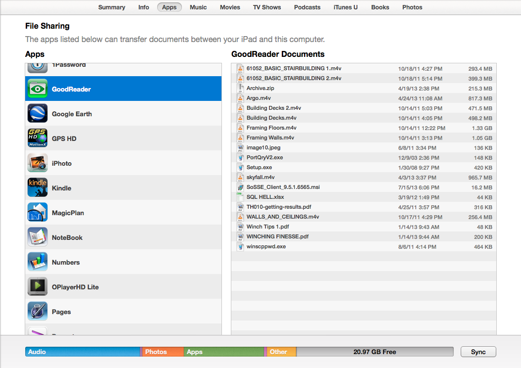Click the green Apps capacity segment
Viewport: 521px width, 368px height.
pyautogui.click(x=224, y=352)
